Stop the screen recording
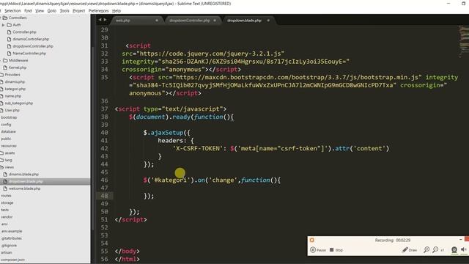Screen dimensions: 469x264 pyautogui.click(x=336, y=250)
